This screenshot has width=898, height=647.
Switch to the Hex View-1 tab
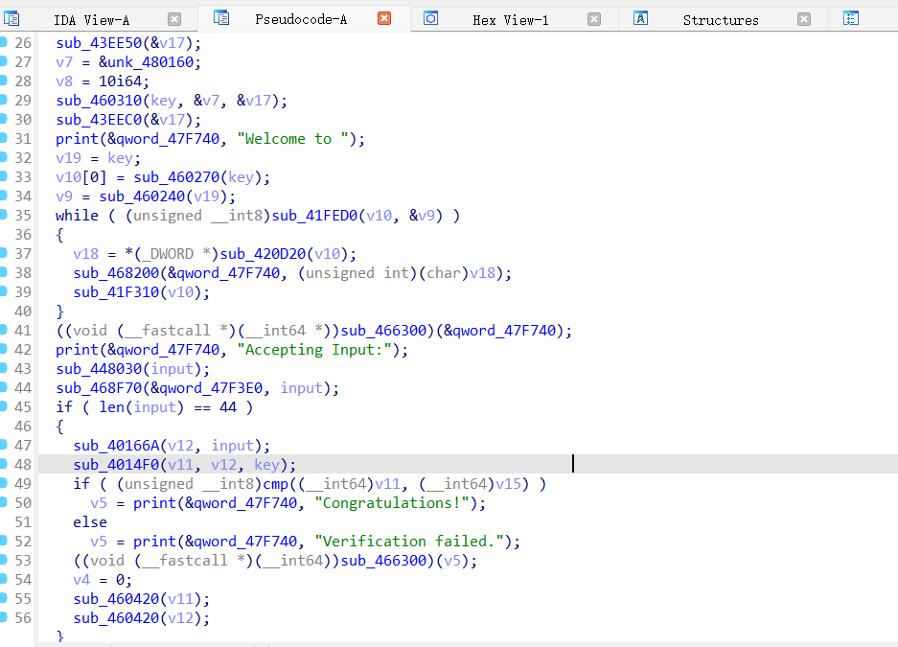coord(510,19)
